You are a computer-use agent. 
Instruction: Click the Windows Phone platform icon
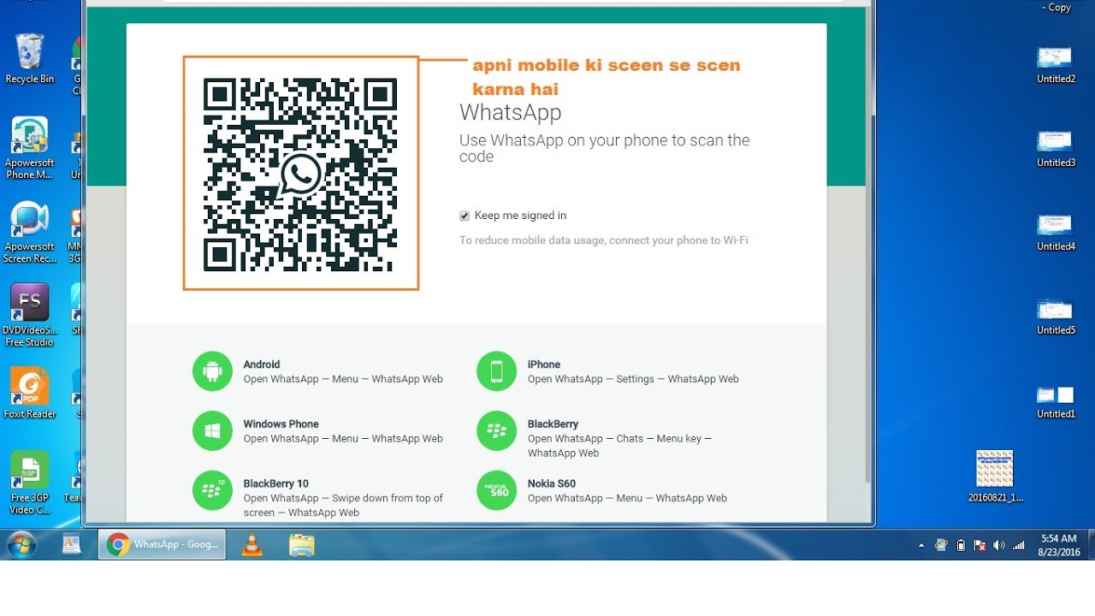(212, 430)
